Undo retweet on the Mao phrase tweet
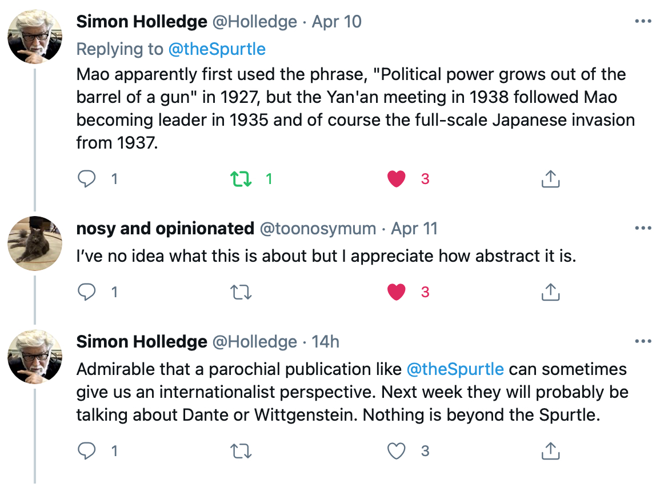The height and width of the screenshot is (487, 672). (241, 179)
